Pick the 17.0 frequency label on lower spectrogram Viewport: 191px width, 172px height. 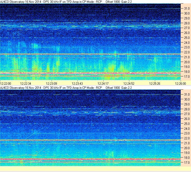[187, 163]
